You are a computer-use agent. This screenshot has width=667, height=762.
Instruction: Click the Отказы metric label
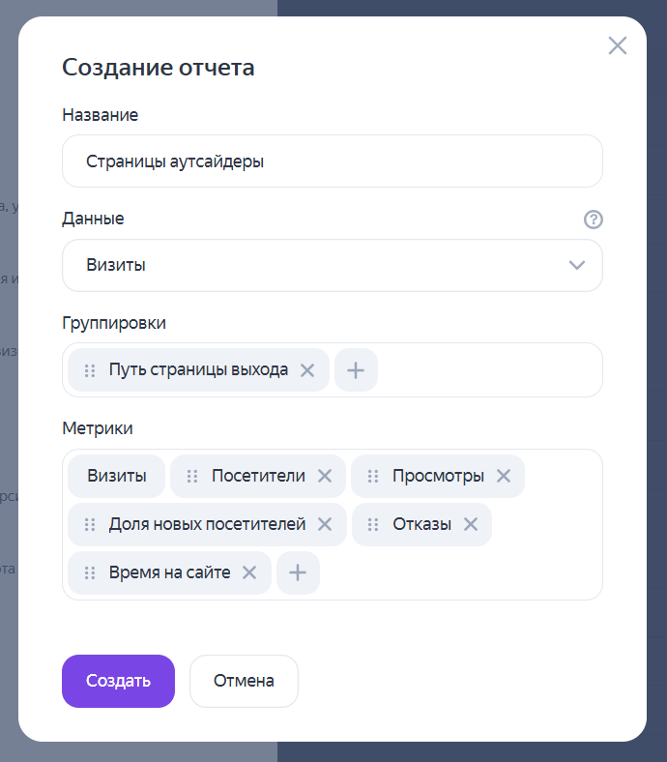(421, 524)
